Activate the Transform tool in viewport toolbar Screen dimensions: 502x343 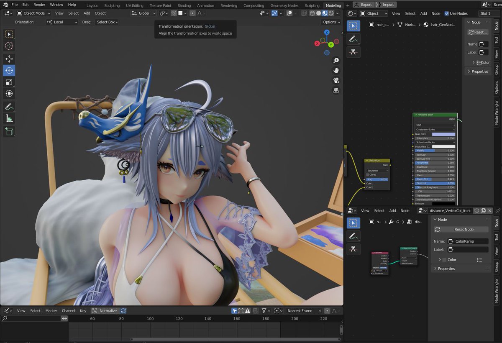pyautogui.click(x=9, y=93)
